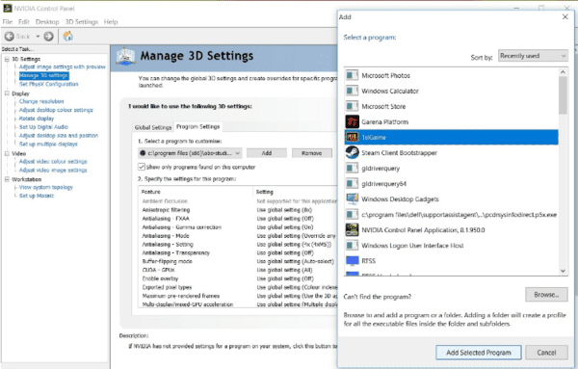Click the Home icon in the toolbar

(x=67, y=36)
